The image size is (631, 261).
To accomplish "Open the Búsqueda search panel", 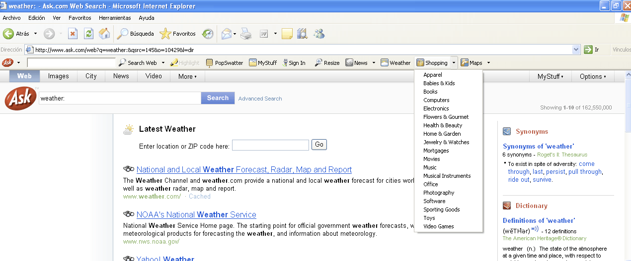I will (x=136, y=34).
